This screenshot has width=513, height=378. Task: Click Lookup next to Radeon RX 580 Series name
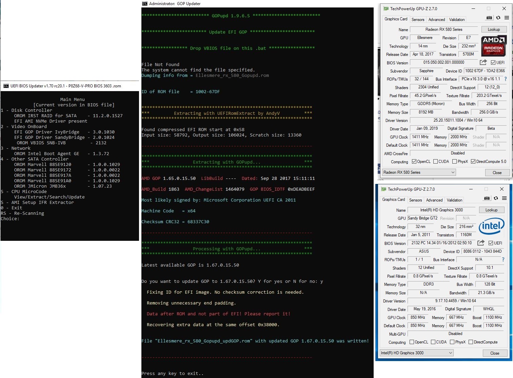494,29
